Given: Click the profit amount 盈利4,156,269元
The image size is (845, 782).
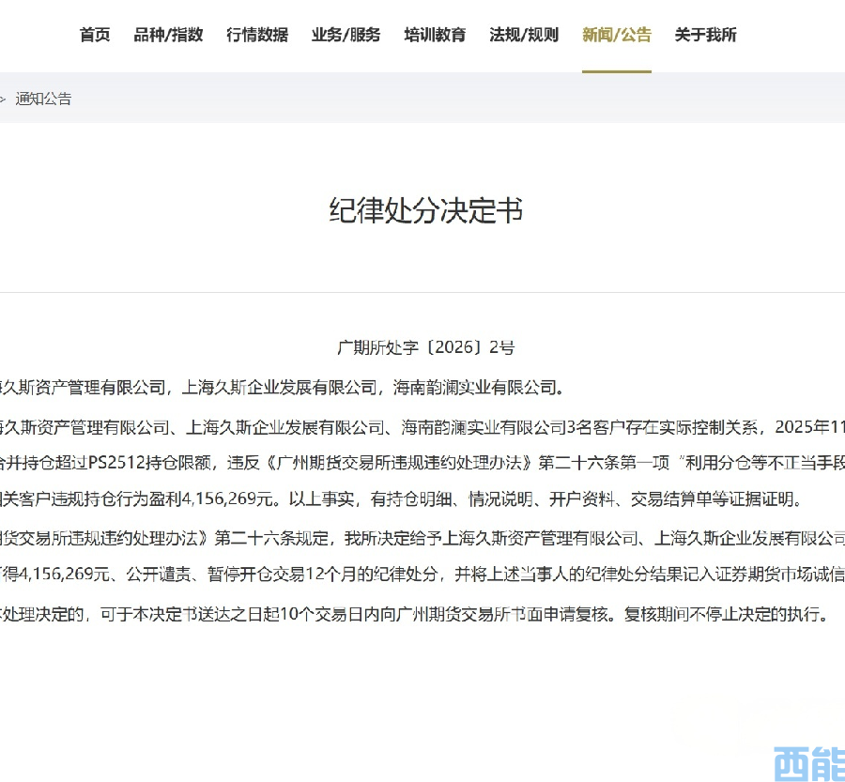Looking at the screenshot, I should 210,499.
